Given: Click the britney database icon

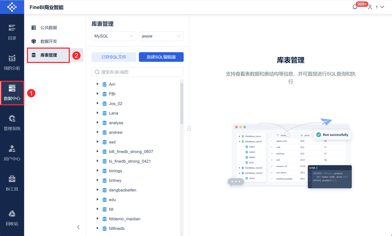Looking at the screenshot, I should pyautogui.click(x=105, y=181).
